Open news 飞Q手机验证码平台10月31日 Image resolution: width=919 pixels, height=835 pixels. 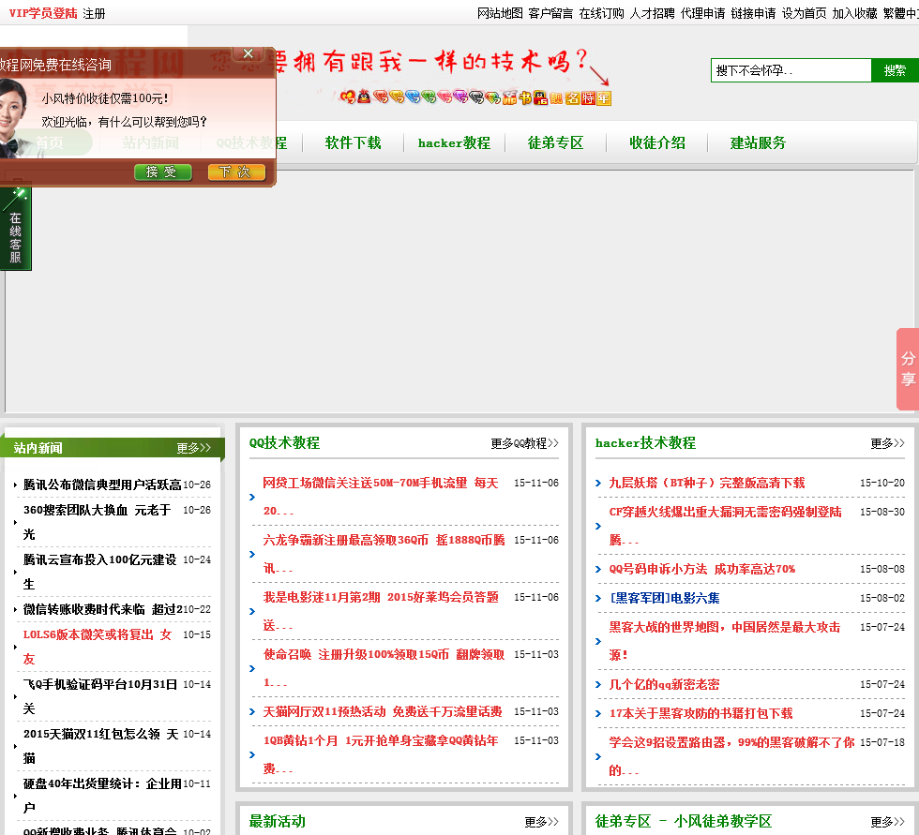(x=100, y=696)
